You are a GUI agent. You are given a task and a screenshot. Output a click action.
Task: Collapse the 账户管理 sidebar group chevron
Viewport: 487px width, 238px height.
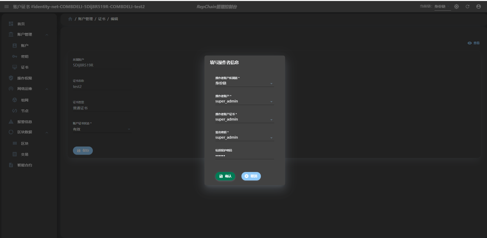[47, 35]
